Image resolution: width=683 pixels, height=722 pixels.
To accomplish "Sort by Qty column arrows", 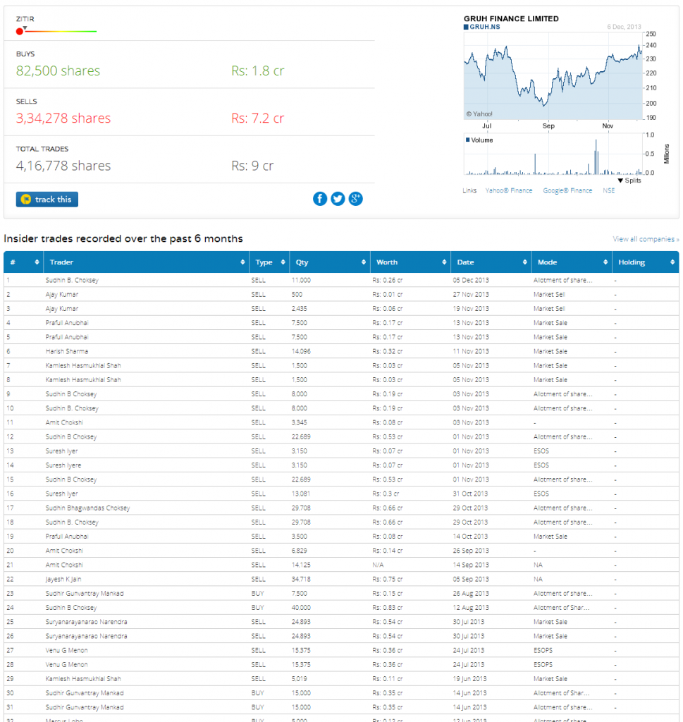I will [364, 262].
